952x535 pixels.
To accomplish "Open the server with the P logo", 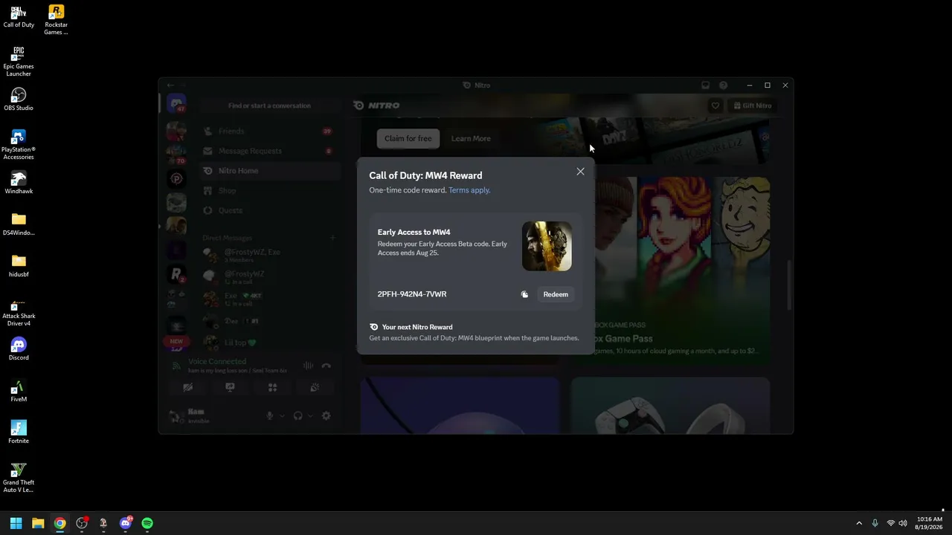I will click(x=176, y=178).
